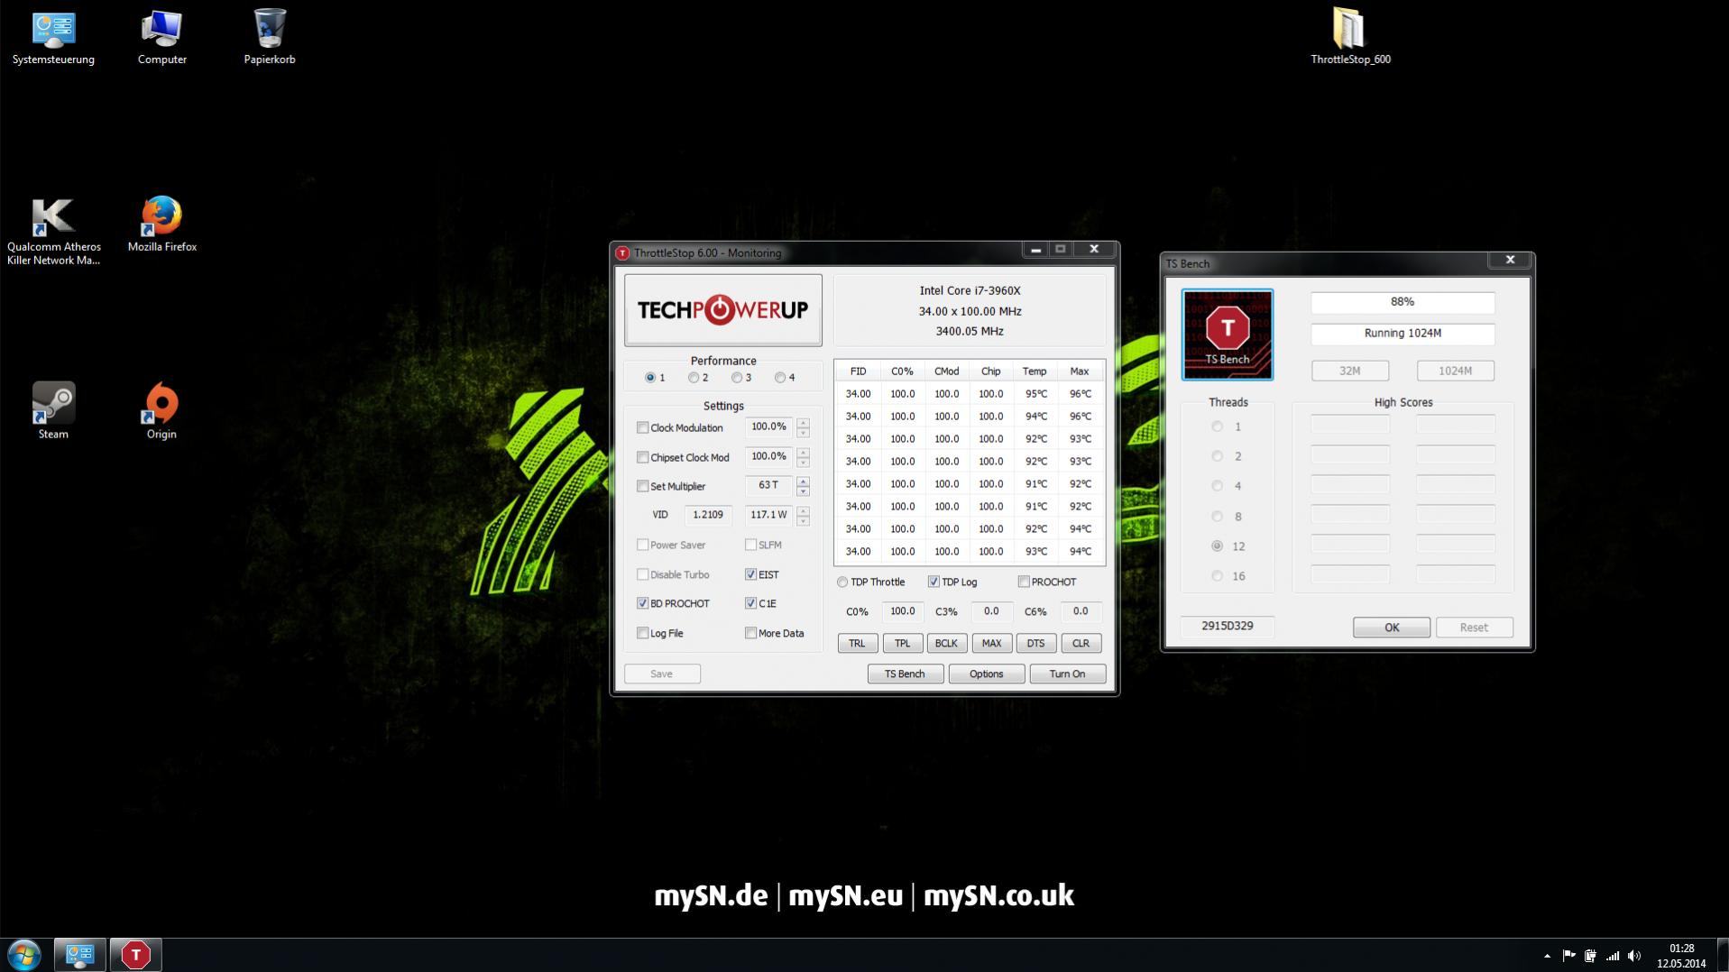Click the MAX button
The height and width of the screenshot is (972, 1729).
click(991, 643)
